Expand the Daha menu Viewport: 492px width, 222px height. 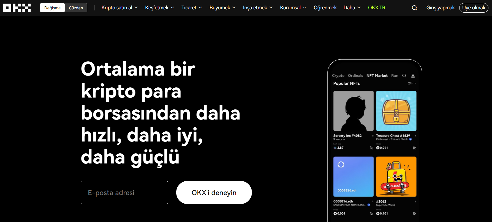[x=352, y=8]
